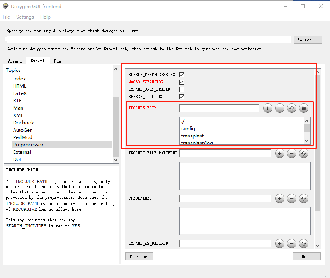330x278 pixels.
Task: Switch to the Wizard tab
Action: (15, 61)
